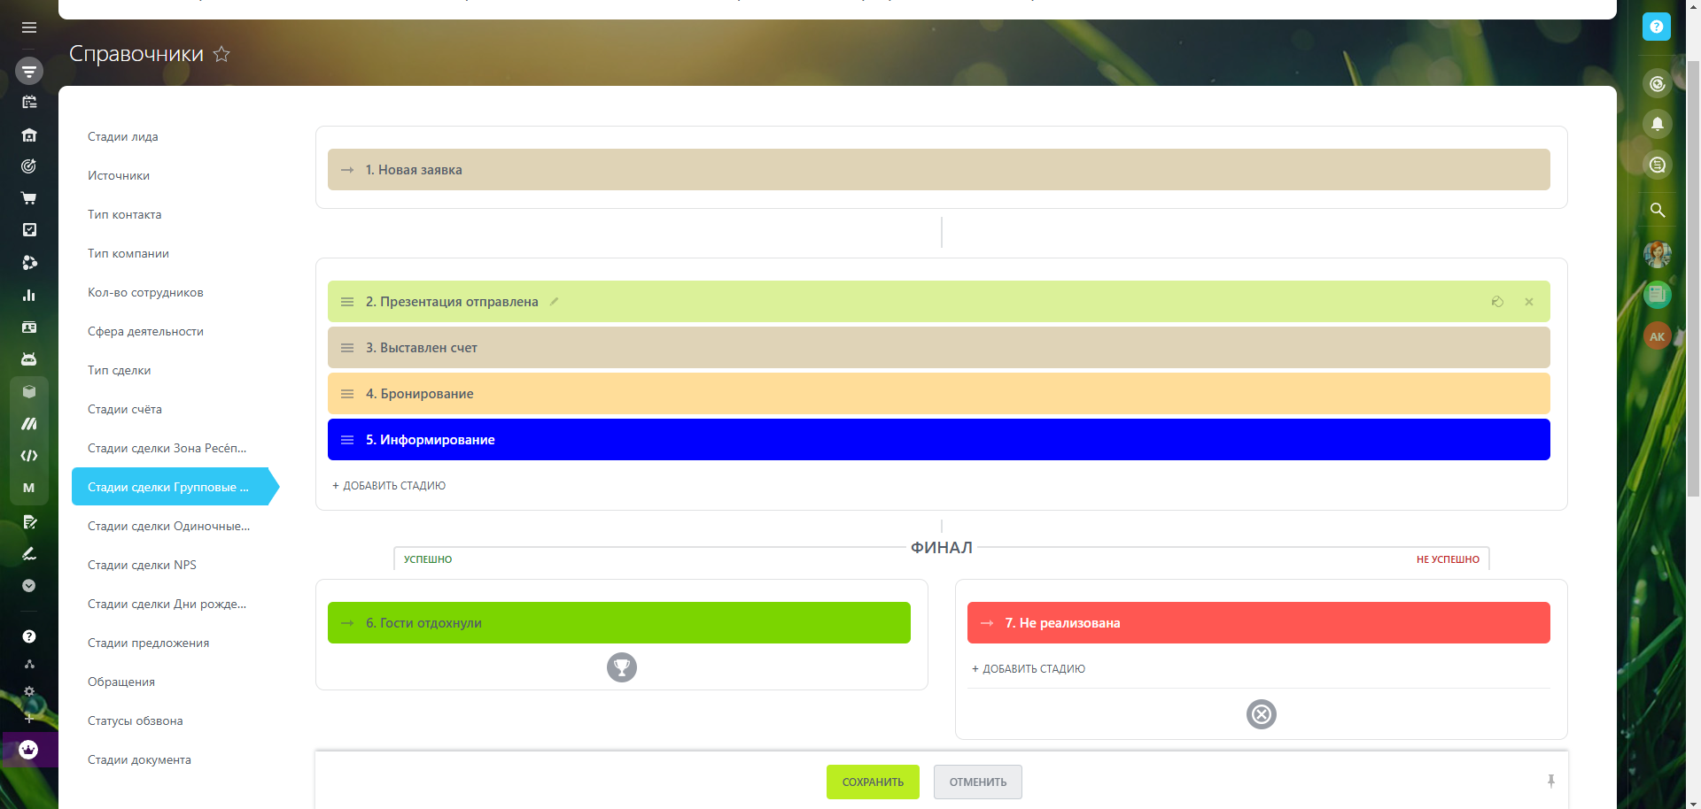Select the Бронирование stage row

939,394
